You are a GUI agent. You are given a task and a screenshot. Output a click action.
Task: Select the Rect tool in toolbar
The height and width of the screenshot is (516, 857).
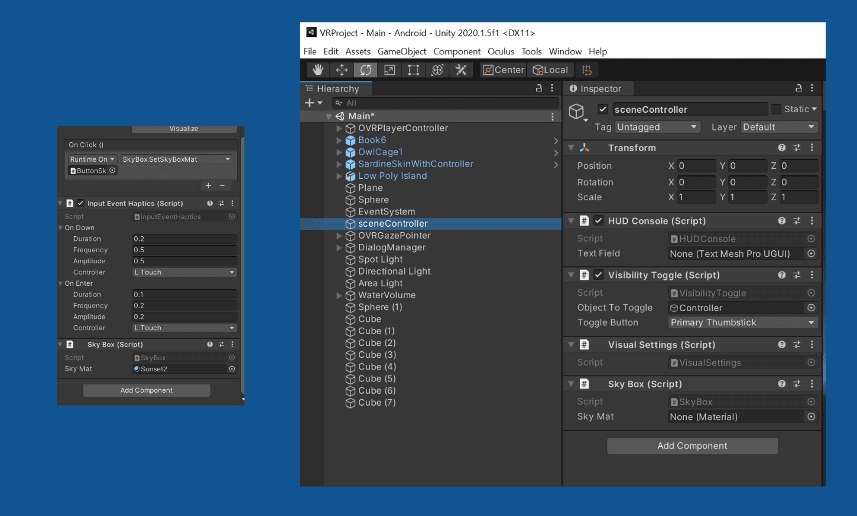point(414,70)
